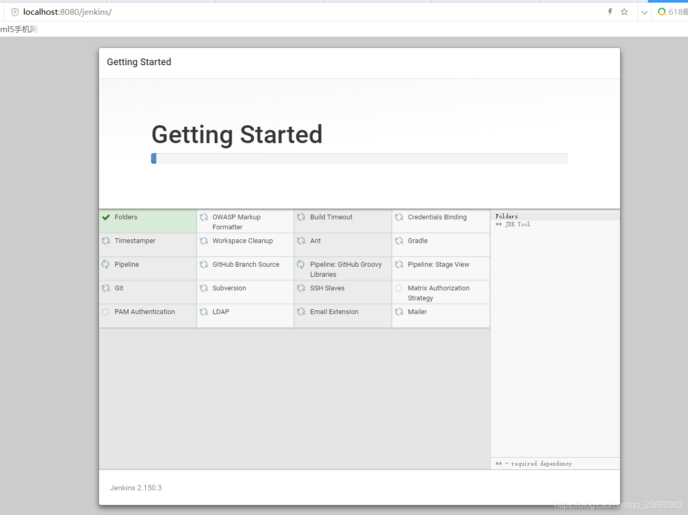Click the spinner icon next to Pipeline
This screenshot has width=688, height=515.
pos(106,265)
